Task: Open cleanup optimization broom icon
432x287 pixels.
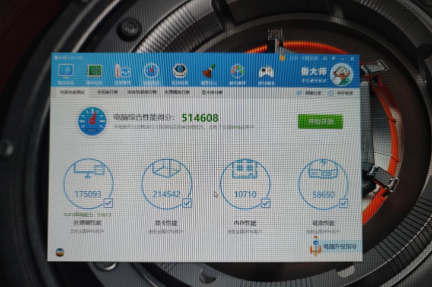Action: pyautogui.click(x=208, y=72)
